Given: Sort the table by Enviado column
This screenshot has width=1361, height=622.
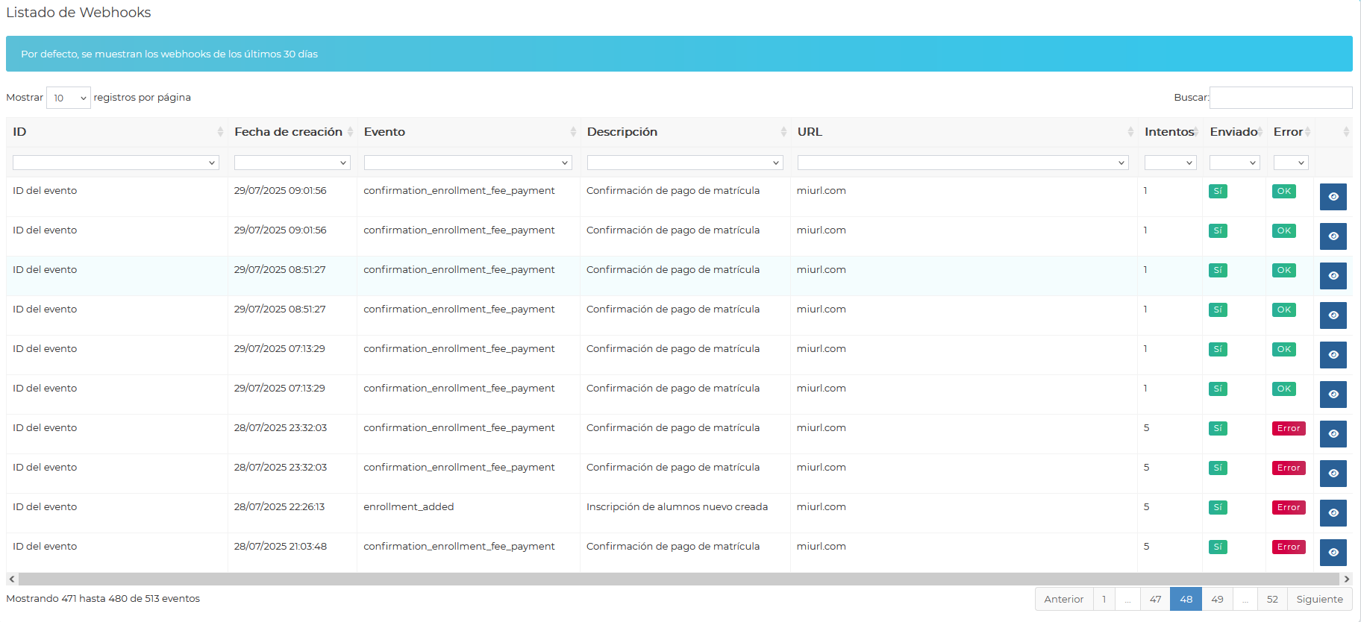Looking at the screenshot, I should pyautogui.click(x=1235, y=132).
